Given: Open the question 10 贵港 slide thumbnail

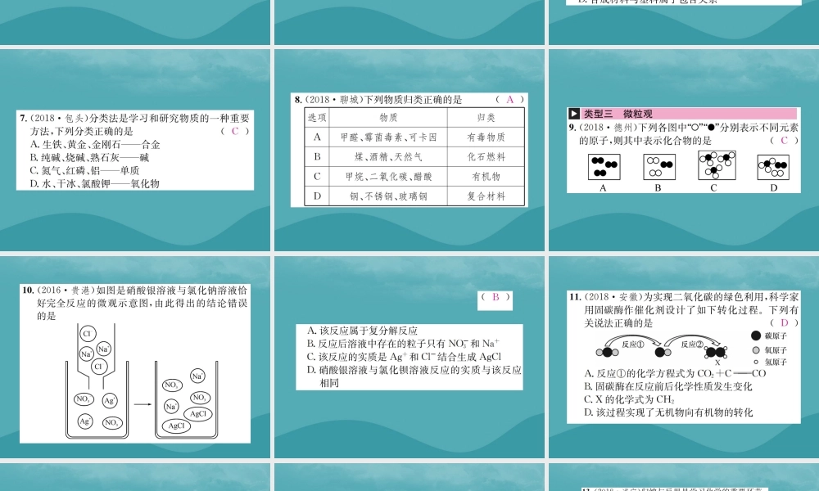Looking at the screenshot, I should coord(135,355).
